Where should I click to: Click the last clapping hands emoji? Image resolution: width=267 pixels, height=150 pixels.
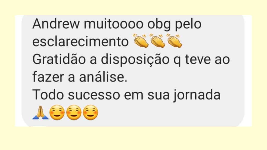tap(174, 41)
